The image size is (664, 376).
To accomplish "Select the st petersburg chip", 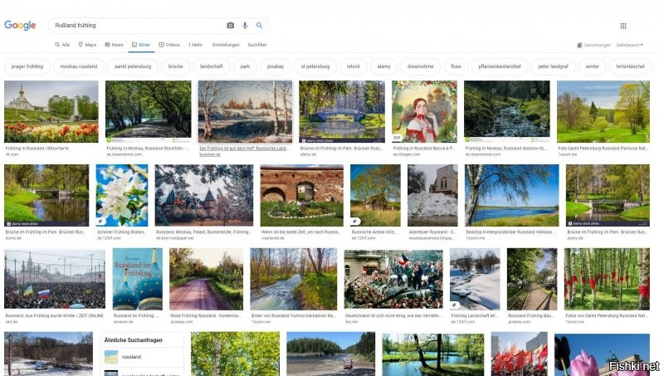I will tap(315, 66).
